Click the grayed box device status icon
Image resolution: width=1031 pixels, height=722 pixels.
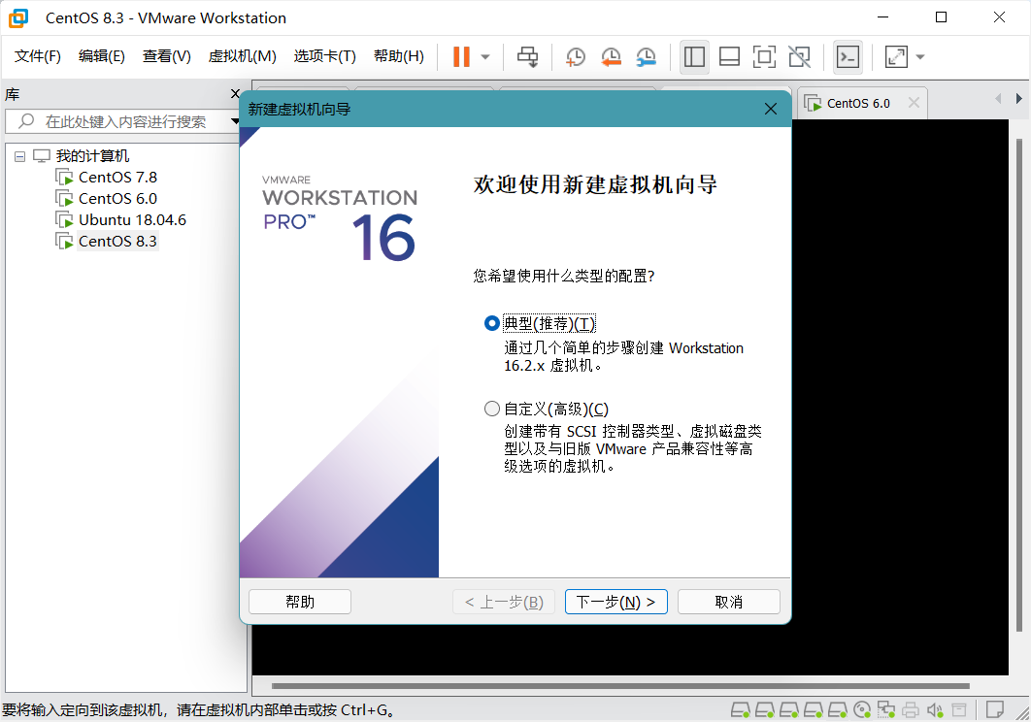[959, 709]
